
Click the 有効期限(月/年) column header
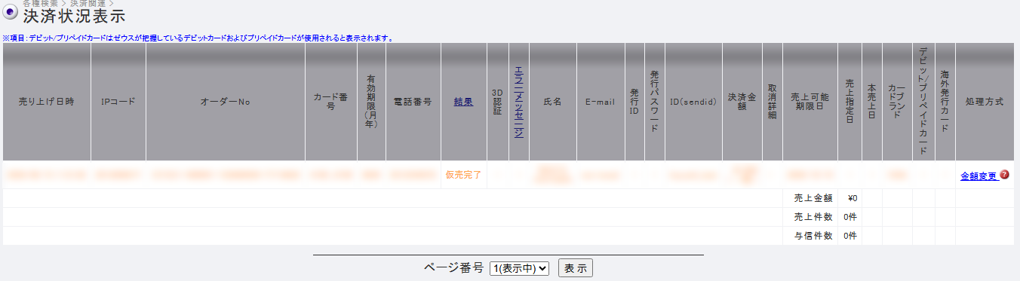371,102
